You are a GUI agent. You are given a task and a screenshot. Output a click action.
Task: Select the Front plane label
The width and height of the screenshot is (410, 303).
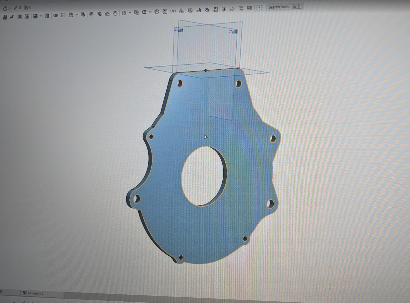[x=179, y=31]
